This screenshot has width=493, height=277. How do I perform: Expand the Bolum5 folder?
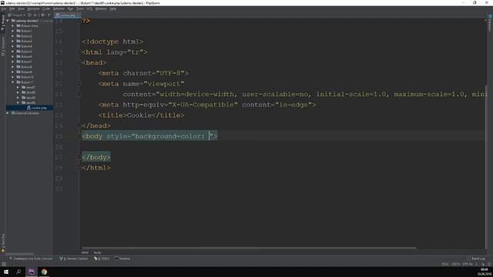(13, 52)
